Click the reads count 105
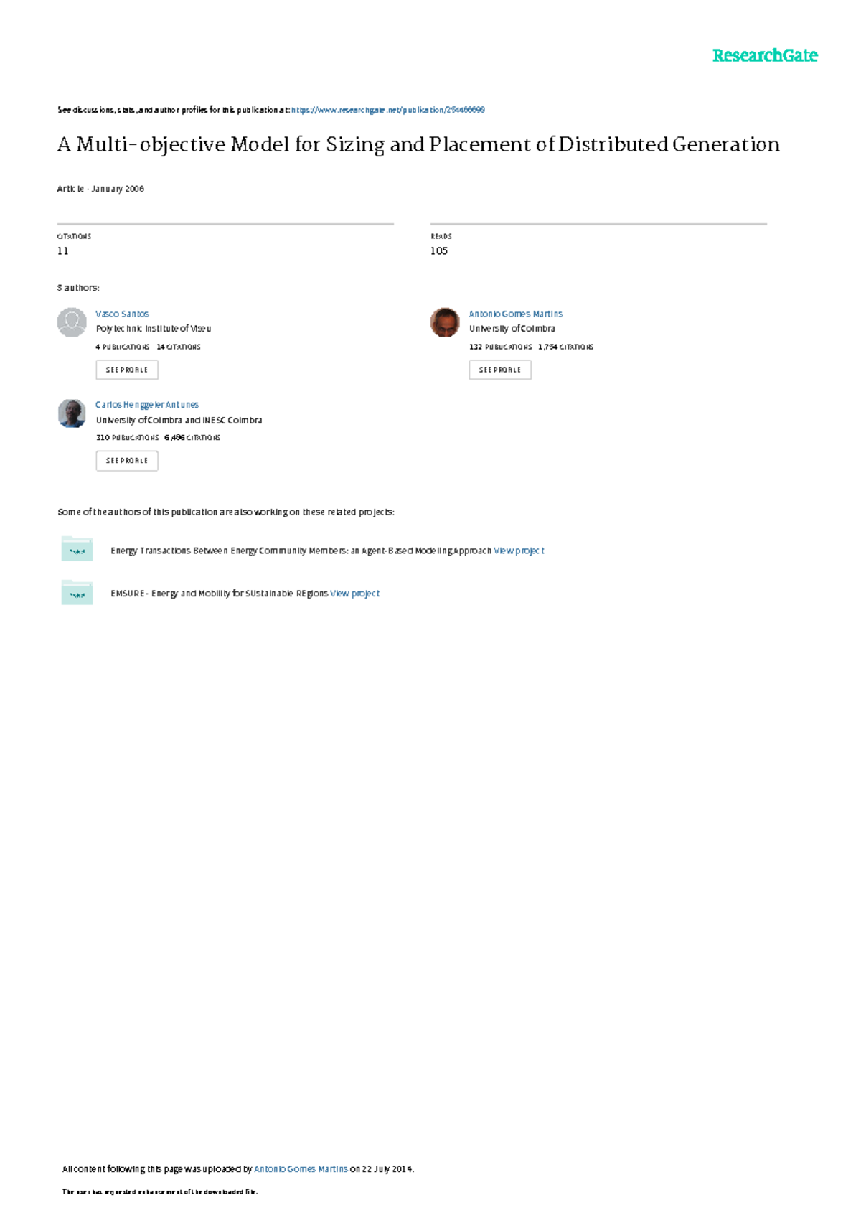This screenshot has height=1218, width=861. (439, 250)
